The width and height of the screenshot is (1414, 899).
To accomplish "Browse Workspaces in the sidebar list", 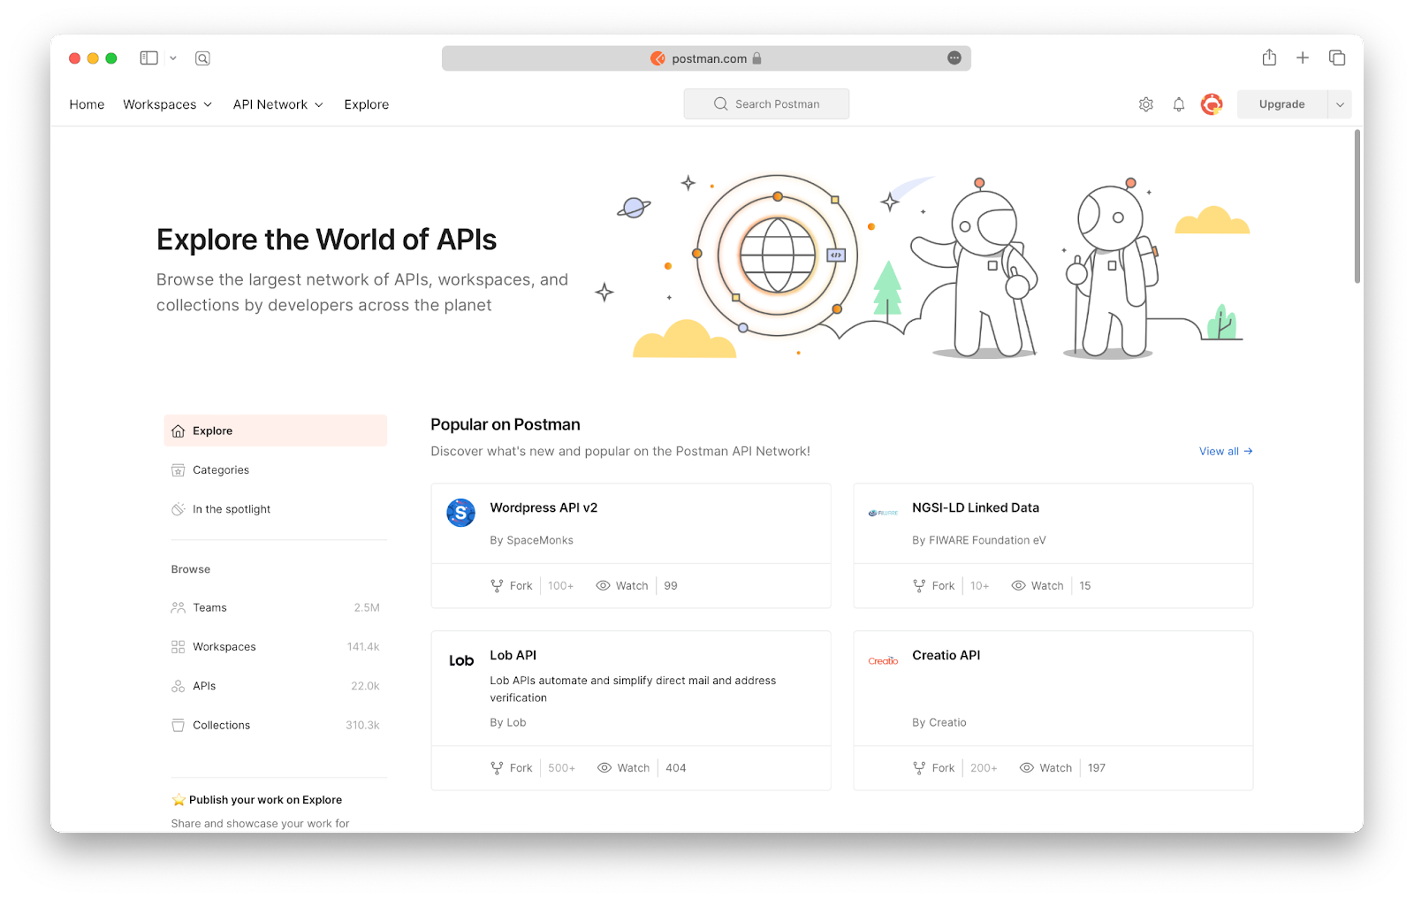I will tap(276, 647).
